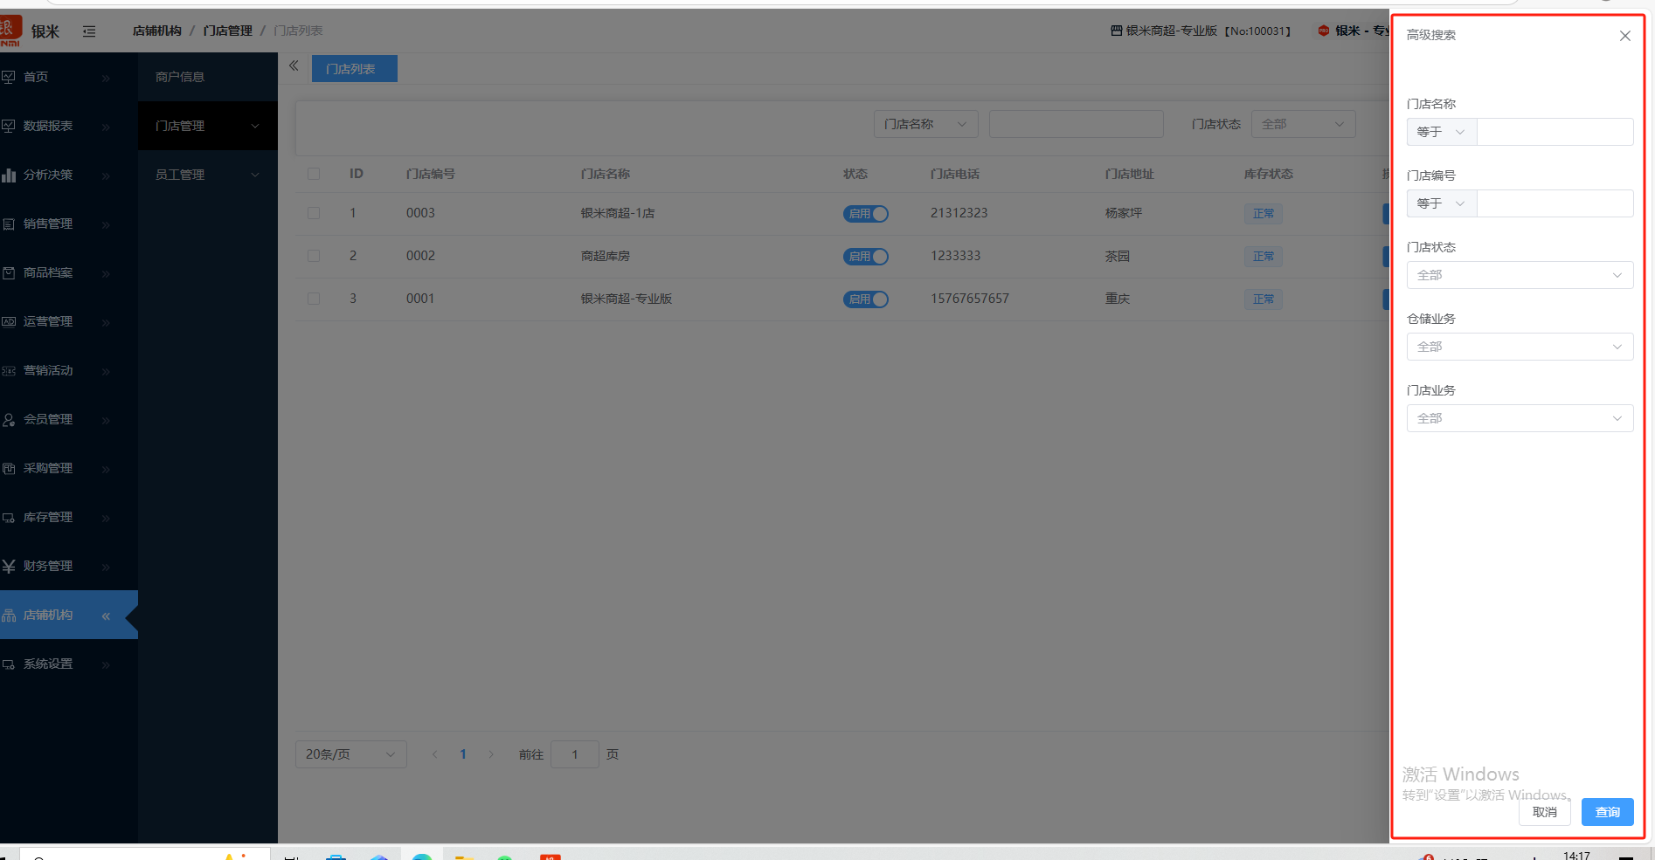
Task: Click the 商品档案 icon in sidebar
Action: (x=9, y=273)
